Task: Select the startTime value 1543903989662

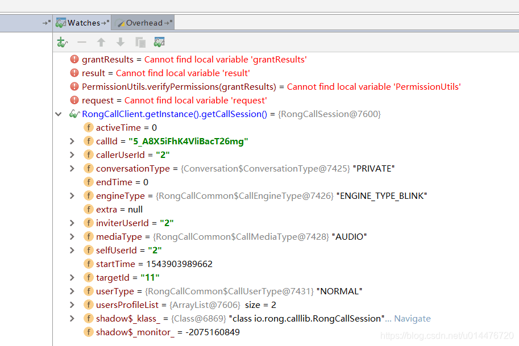Action: pos(180,264)
